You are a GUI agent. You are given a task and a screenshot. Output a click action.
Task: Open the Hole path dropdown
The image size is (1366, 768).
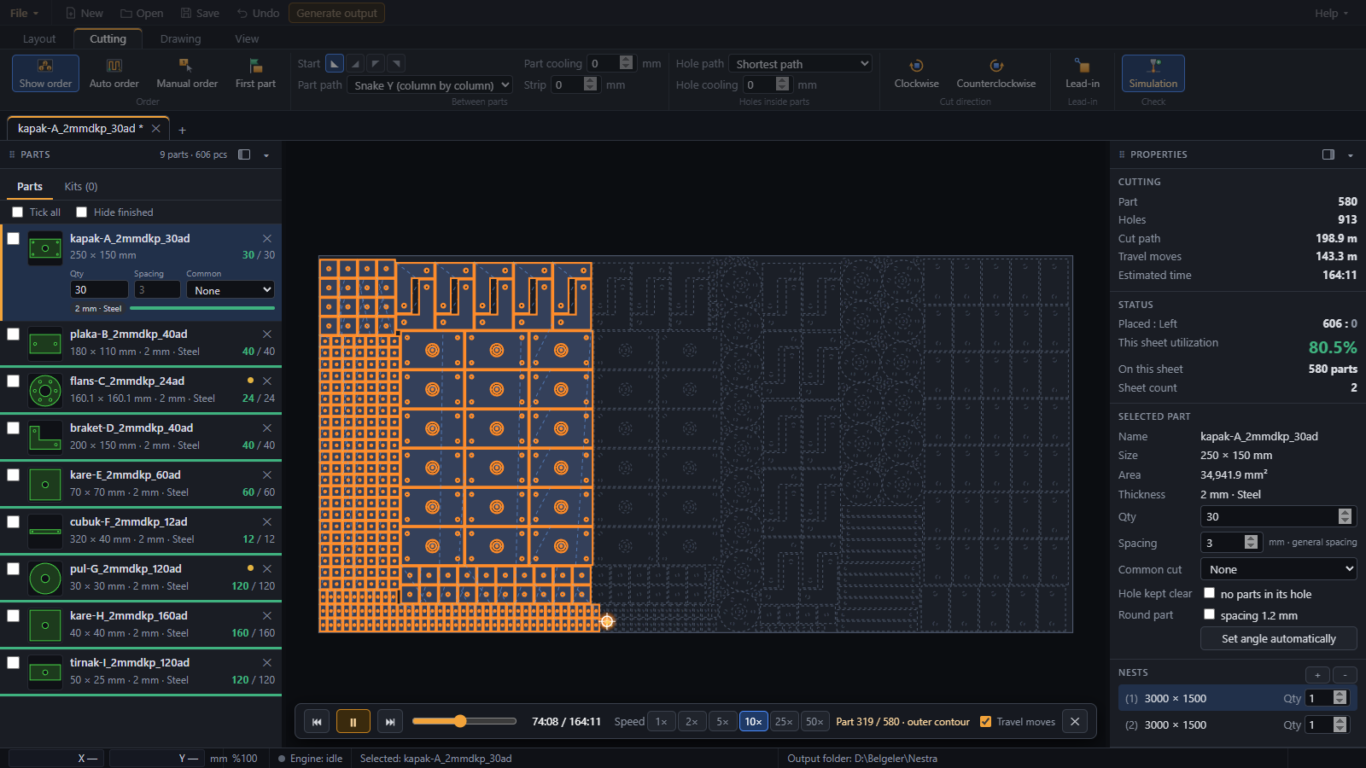point(801,64)
